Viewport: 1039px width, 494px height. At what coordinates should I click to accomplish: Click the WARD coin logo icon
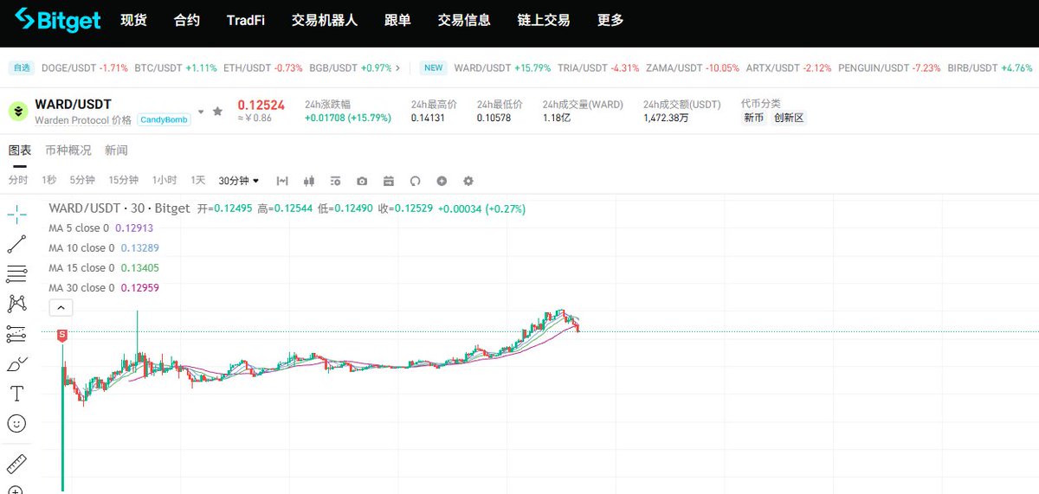click(18, 112)
